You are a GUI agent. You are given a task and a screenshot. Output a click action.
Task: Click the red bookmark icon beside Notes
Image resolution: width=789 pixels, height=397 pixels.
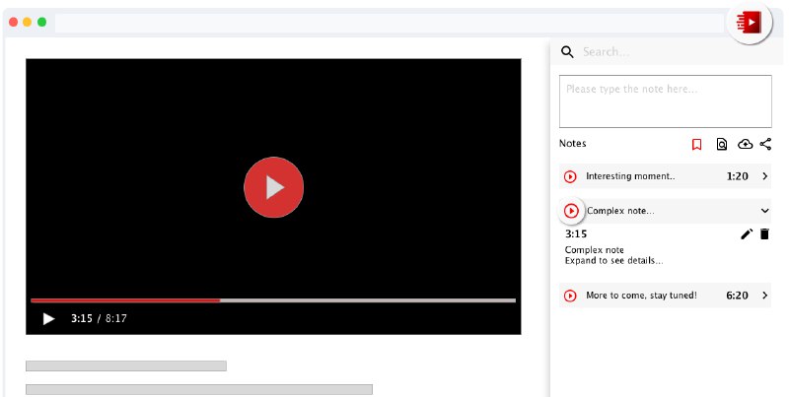point(696,144)
